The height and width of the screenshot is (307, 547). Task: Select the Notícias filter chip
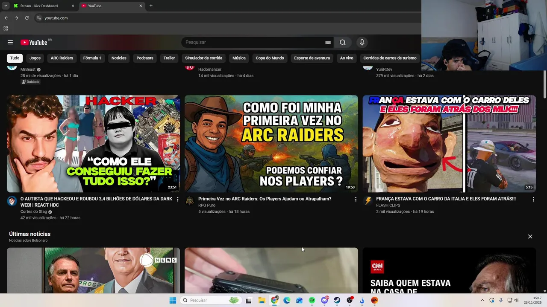tap(119, 58)
